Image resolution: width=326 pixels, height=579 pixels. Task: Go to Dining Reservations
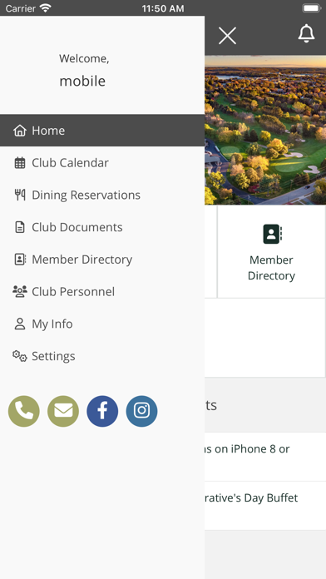click(102, 195)
